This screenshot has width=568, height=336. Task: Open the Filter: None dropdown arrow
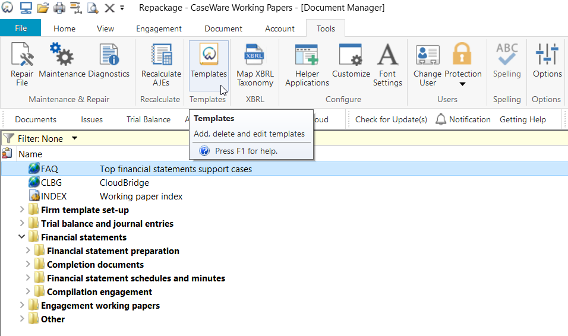(75, 138)
